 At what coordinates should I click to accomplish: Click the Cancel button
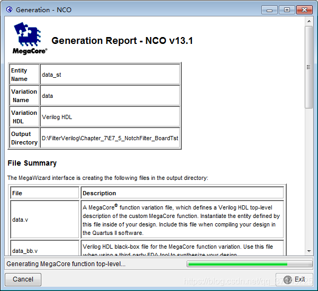click(x=23, y=279)
